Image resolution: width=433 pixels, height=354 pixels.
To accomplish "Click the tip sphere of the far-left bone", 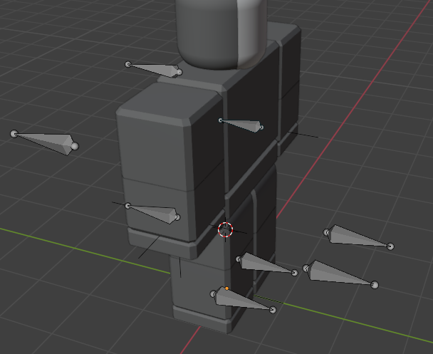I will [x=75, y=146].
